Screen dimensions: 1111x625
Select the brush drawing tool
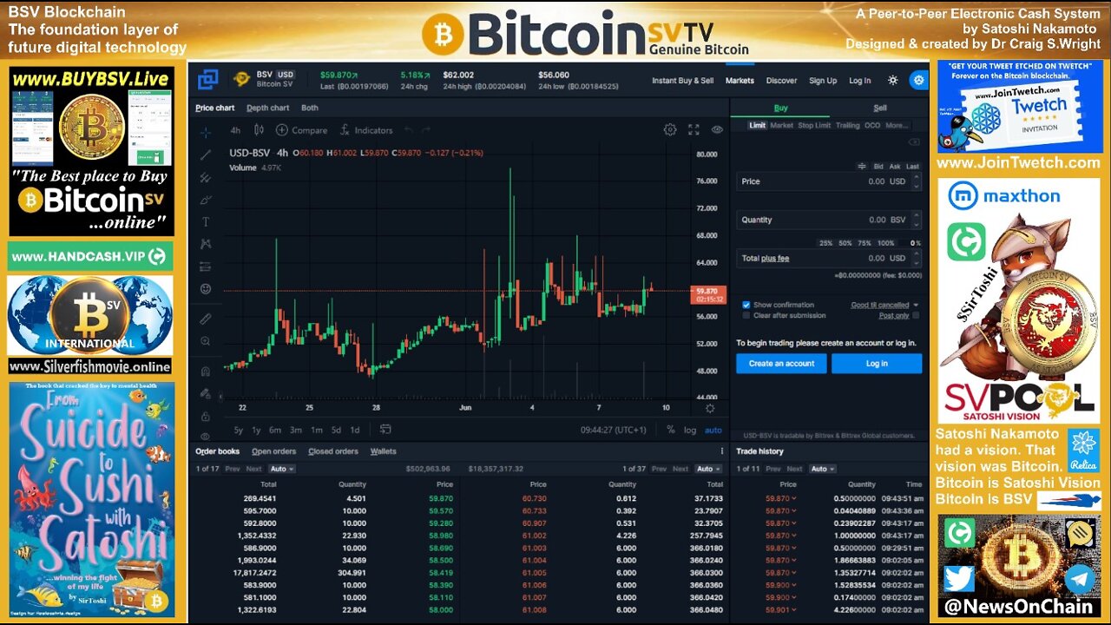(206, 200)
